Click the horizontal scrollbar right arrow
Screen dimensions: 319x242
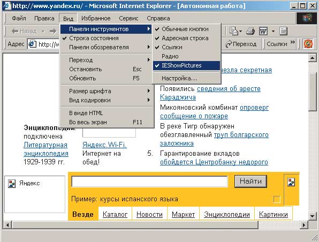tap(304, 225)
